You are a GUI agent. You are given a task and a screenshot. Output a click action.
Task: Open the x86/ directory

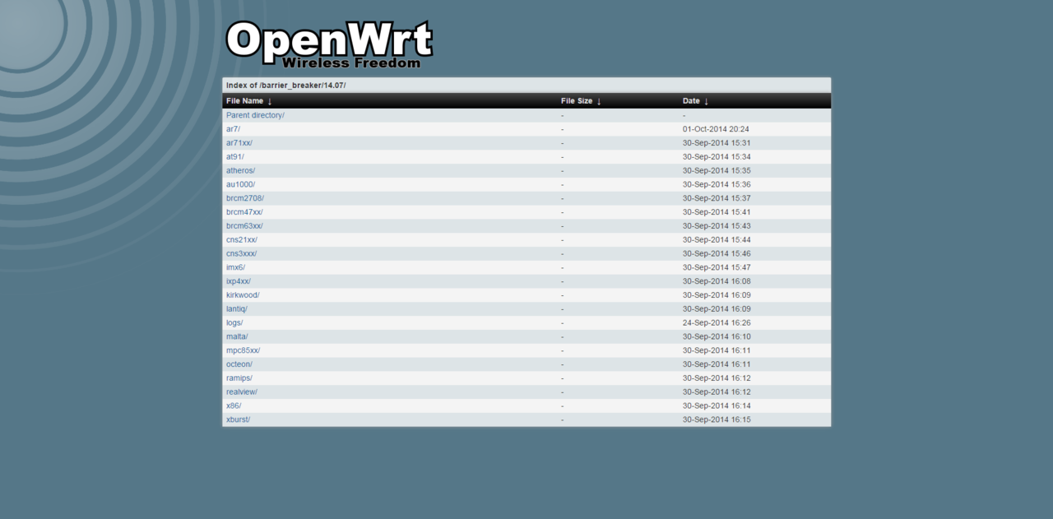click(x=234, y=406)
